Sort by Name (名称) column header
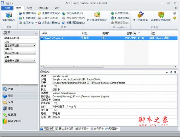This screenshot has height=137, width=180. 60,33
